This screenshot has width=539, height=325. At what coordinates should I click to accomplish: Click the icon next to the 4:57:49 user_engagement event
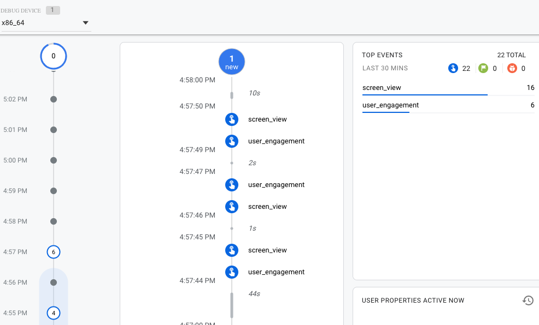[x=232, y=141]
